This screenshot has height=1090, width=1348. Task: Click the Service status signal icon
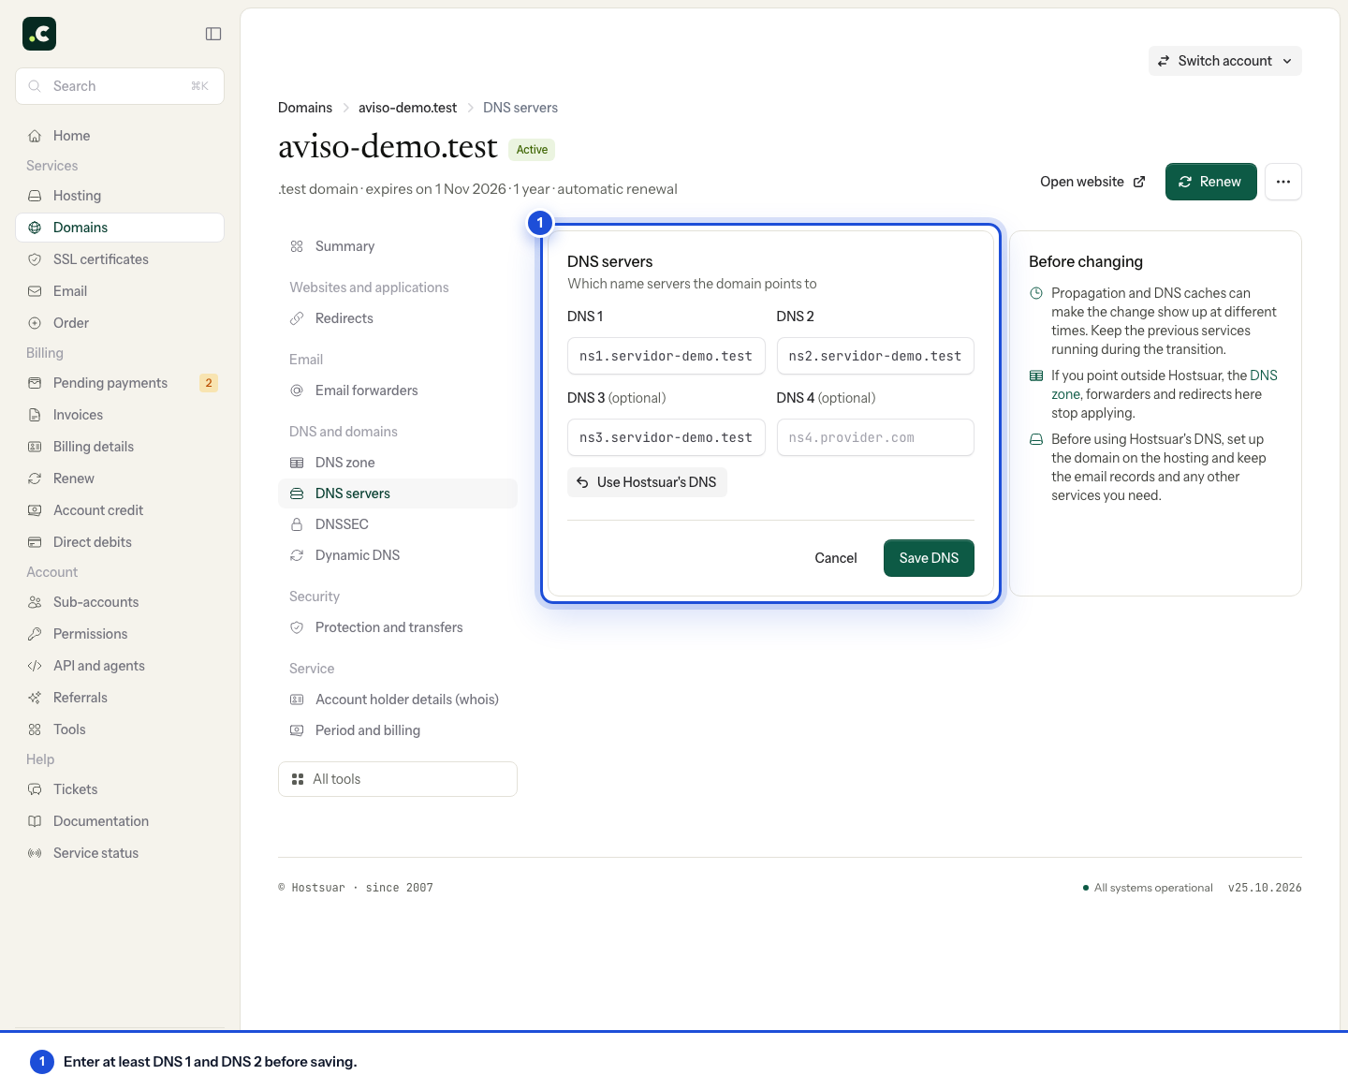click(35, 853)
